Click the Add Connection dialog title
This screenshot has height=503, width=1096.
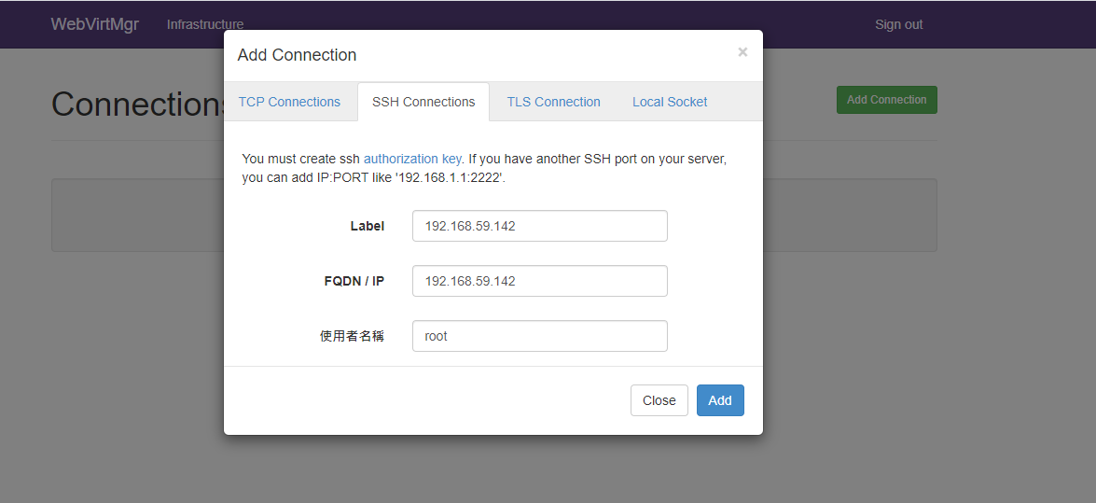pyautogui.click(x=297, y=54)
